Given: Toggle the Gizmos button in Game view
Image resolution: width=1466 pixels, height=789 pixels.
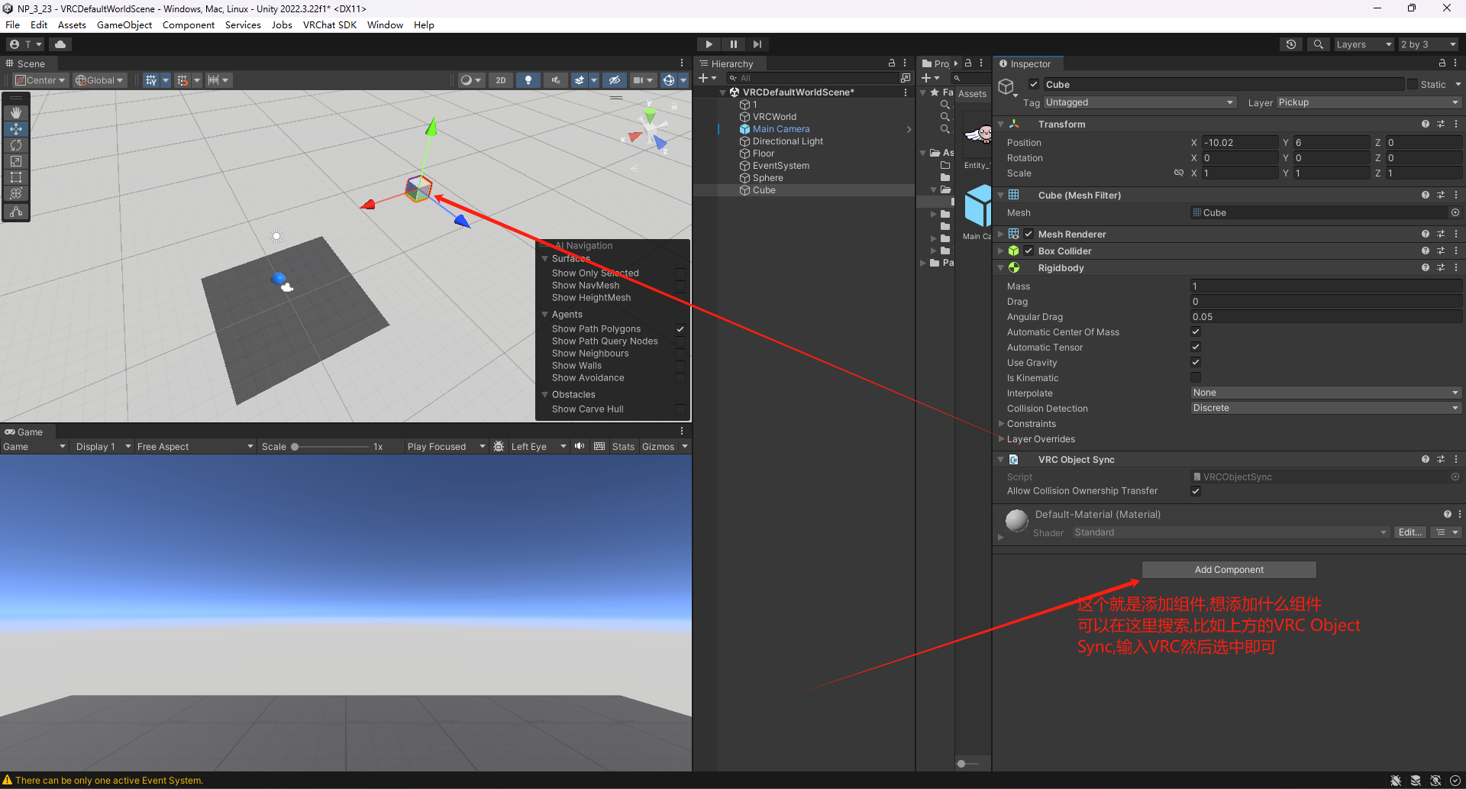Looking at the screenshot, I should [658, 447].
